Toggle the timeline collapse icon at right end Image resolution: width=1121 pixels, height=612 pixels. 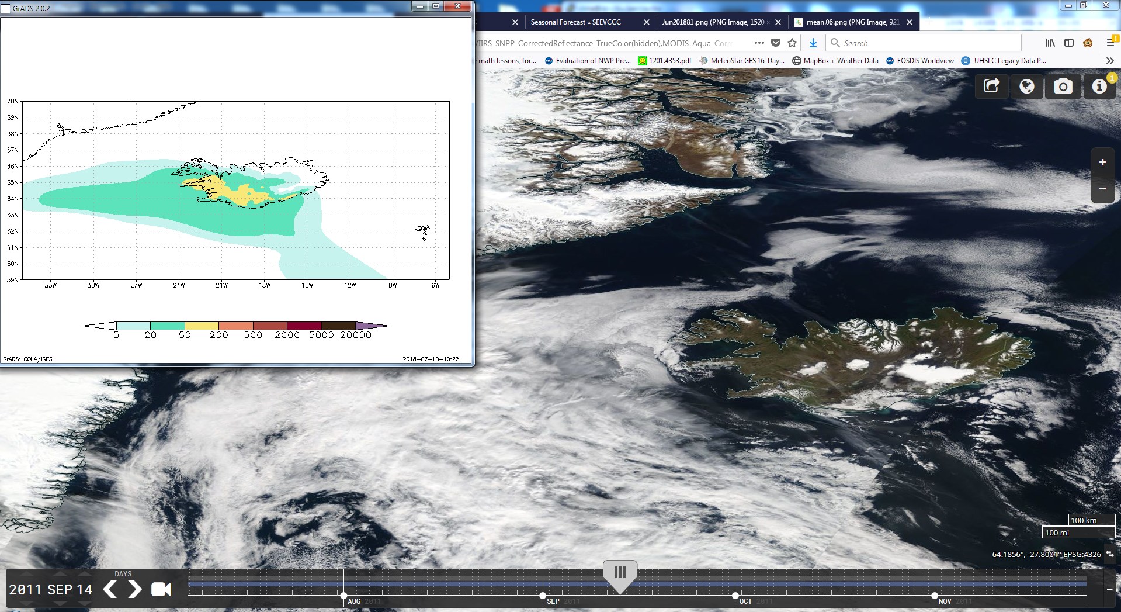(x=1109, y=587)
